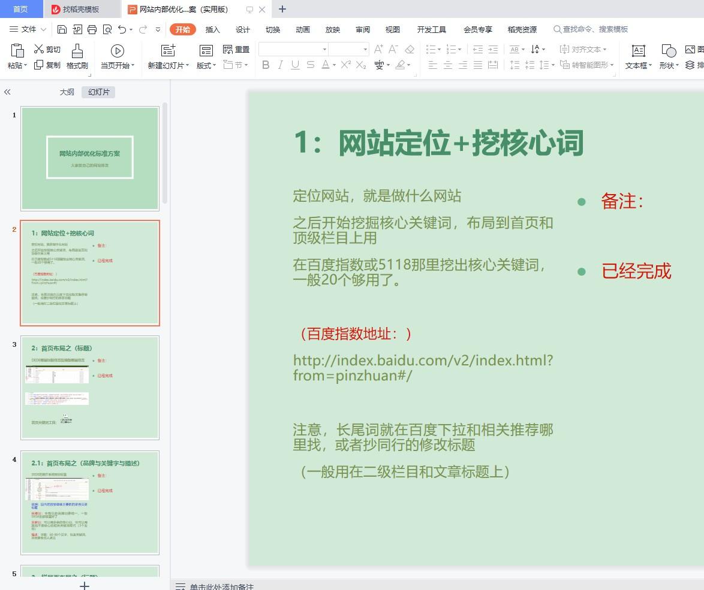Click the 新建幻灯片 (New Slide) icon
Image resolution: width=704 pixels, height=590 pixels.
[x=169, y=50]
